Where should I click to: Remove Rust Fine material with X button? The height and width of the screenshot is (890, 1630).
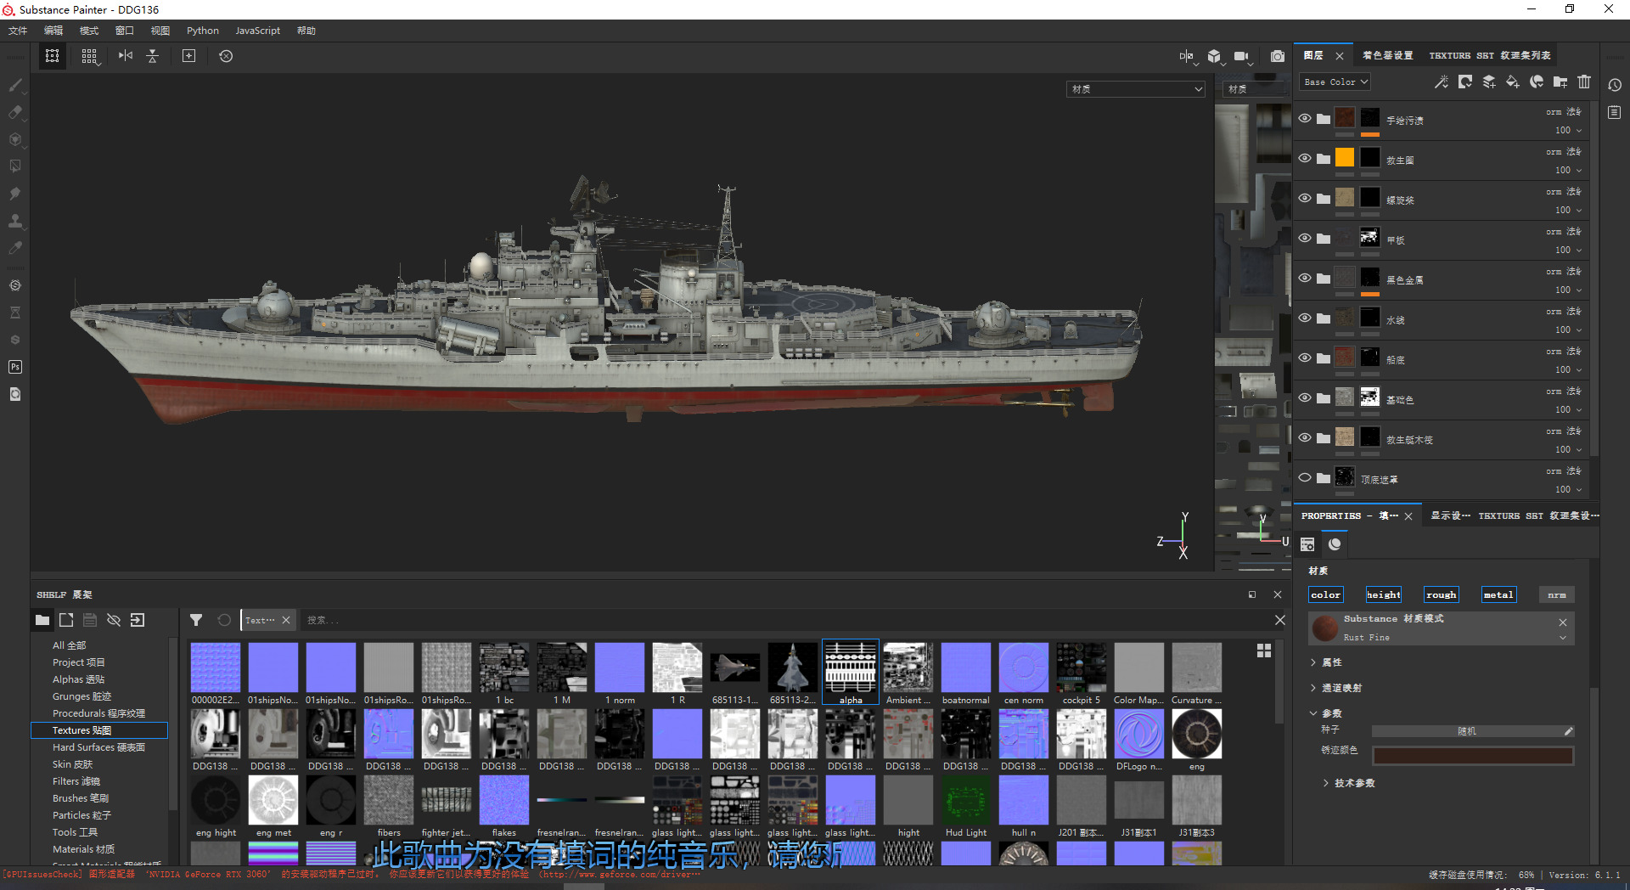click(x=1563, y=622)
